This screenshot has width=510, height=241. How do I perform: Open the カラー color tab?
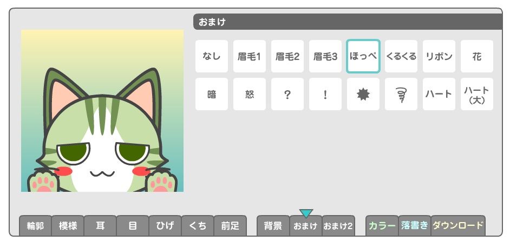[x=382, y=226]
